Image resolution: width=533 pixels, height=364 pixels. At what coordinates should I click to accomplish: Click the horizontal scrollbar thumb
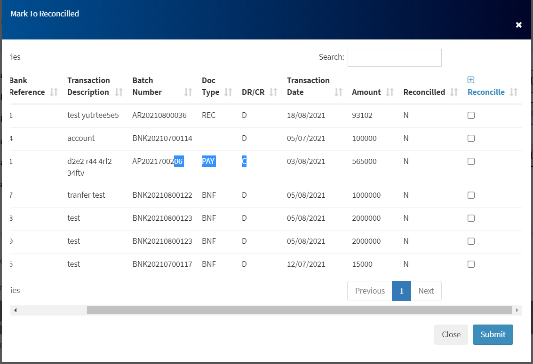tap(299, 310)
